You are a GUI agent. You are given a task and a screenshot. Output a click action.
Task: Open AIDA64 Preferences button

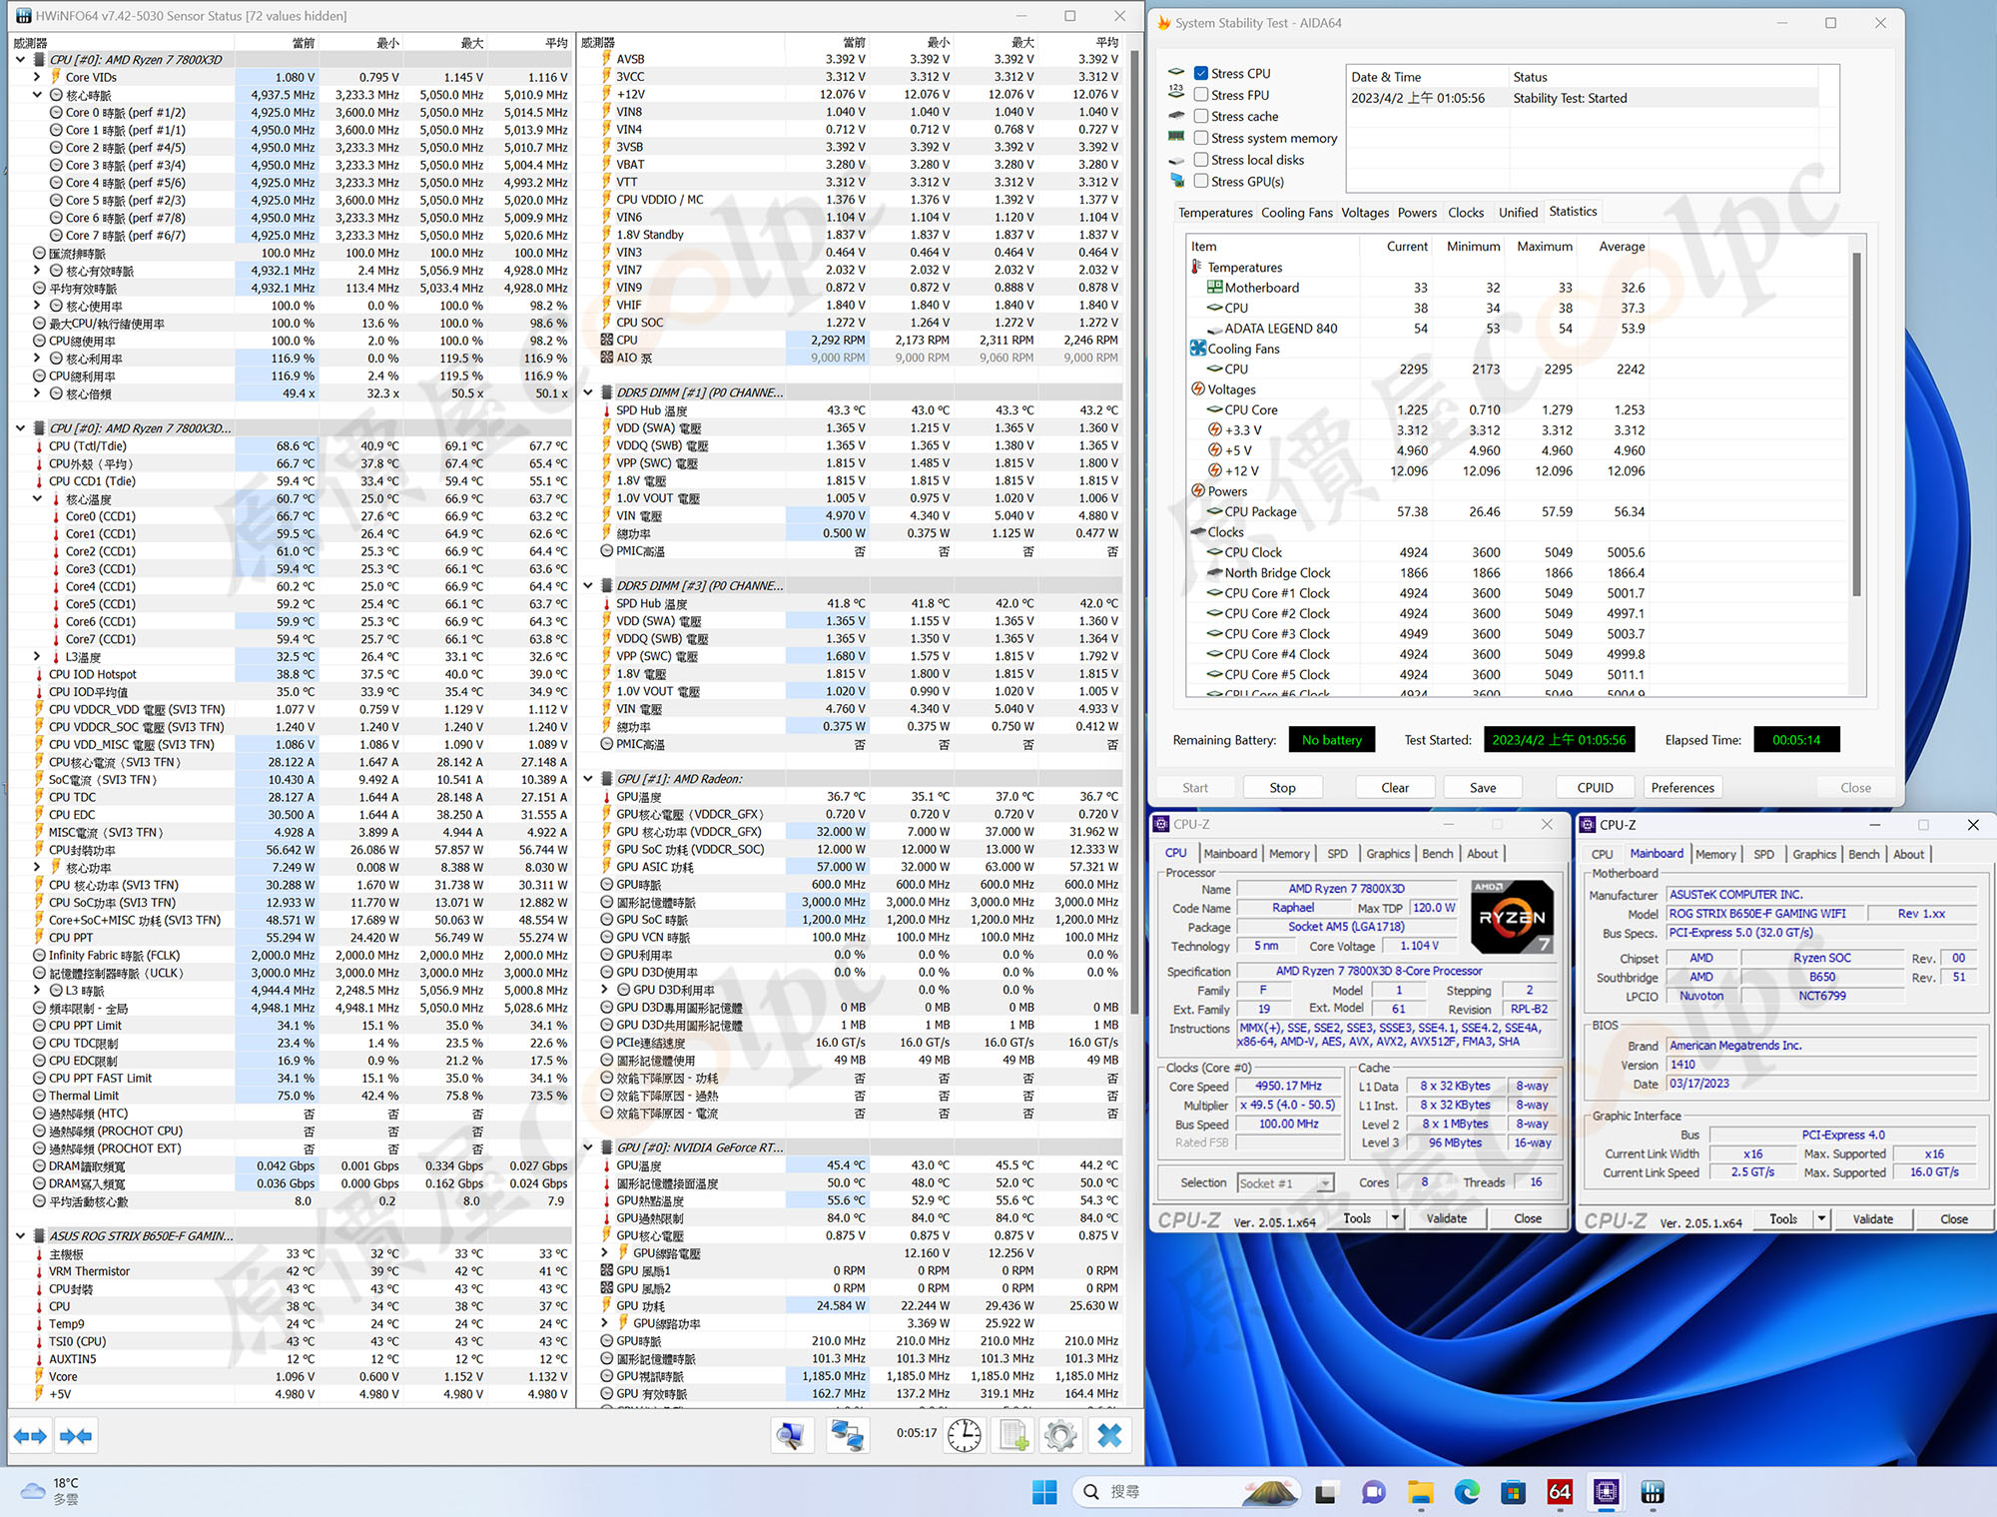click(1682, 788)
